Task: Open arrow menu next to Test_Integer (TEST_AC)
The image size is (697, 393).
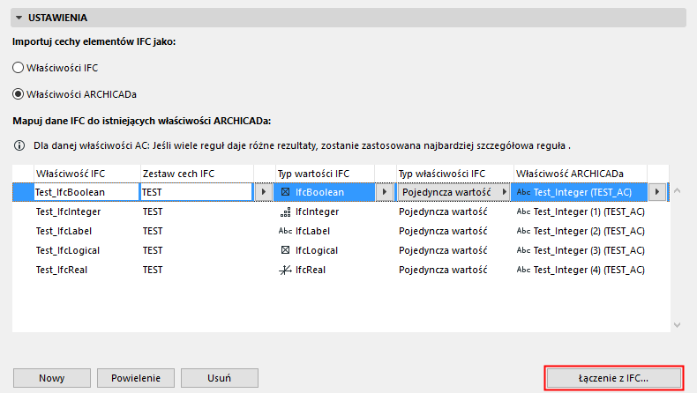Action: [x=657, y=192]
